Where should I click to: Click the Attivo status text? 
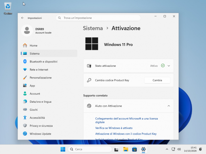click(154, 66)
